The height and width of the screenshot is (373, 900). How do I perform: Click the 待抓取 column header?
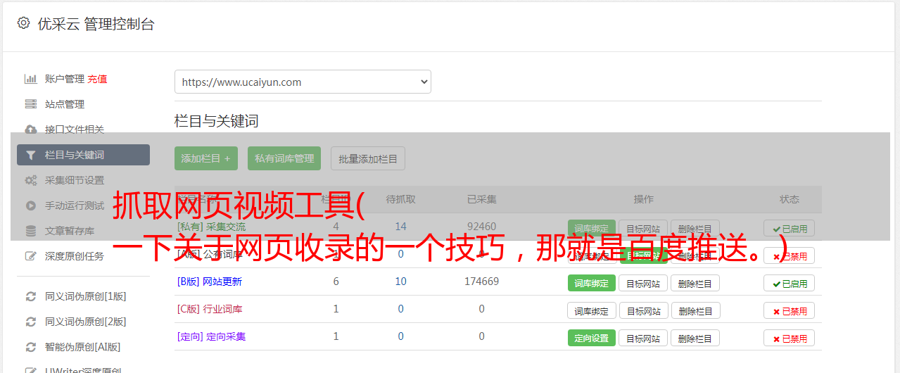[x=401, y=199]
